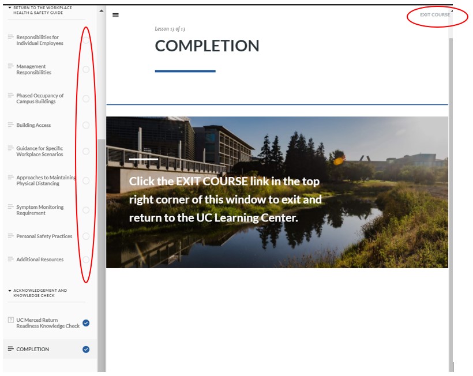The height and width of the screenshot is (376, 473).
Task: Click the checkmark icon beside the Knowledge Check
Action: tap(85, 323)
